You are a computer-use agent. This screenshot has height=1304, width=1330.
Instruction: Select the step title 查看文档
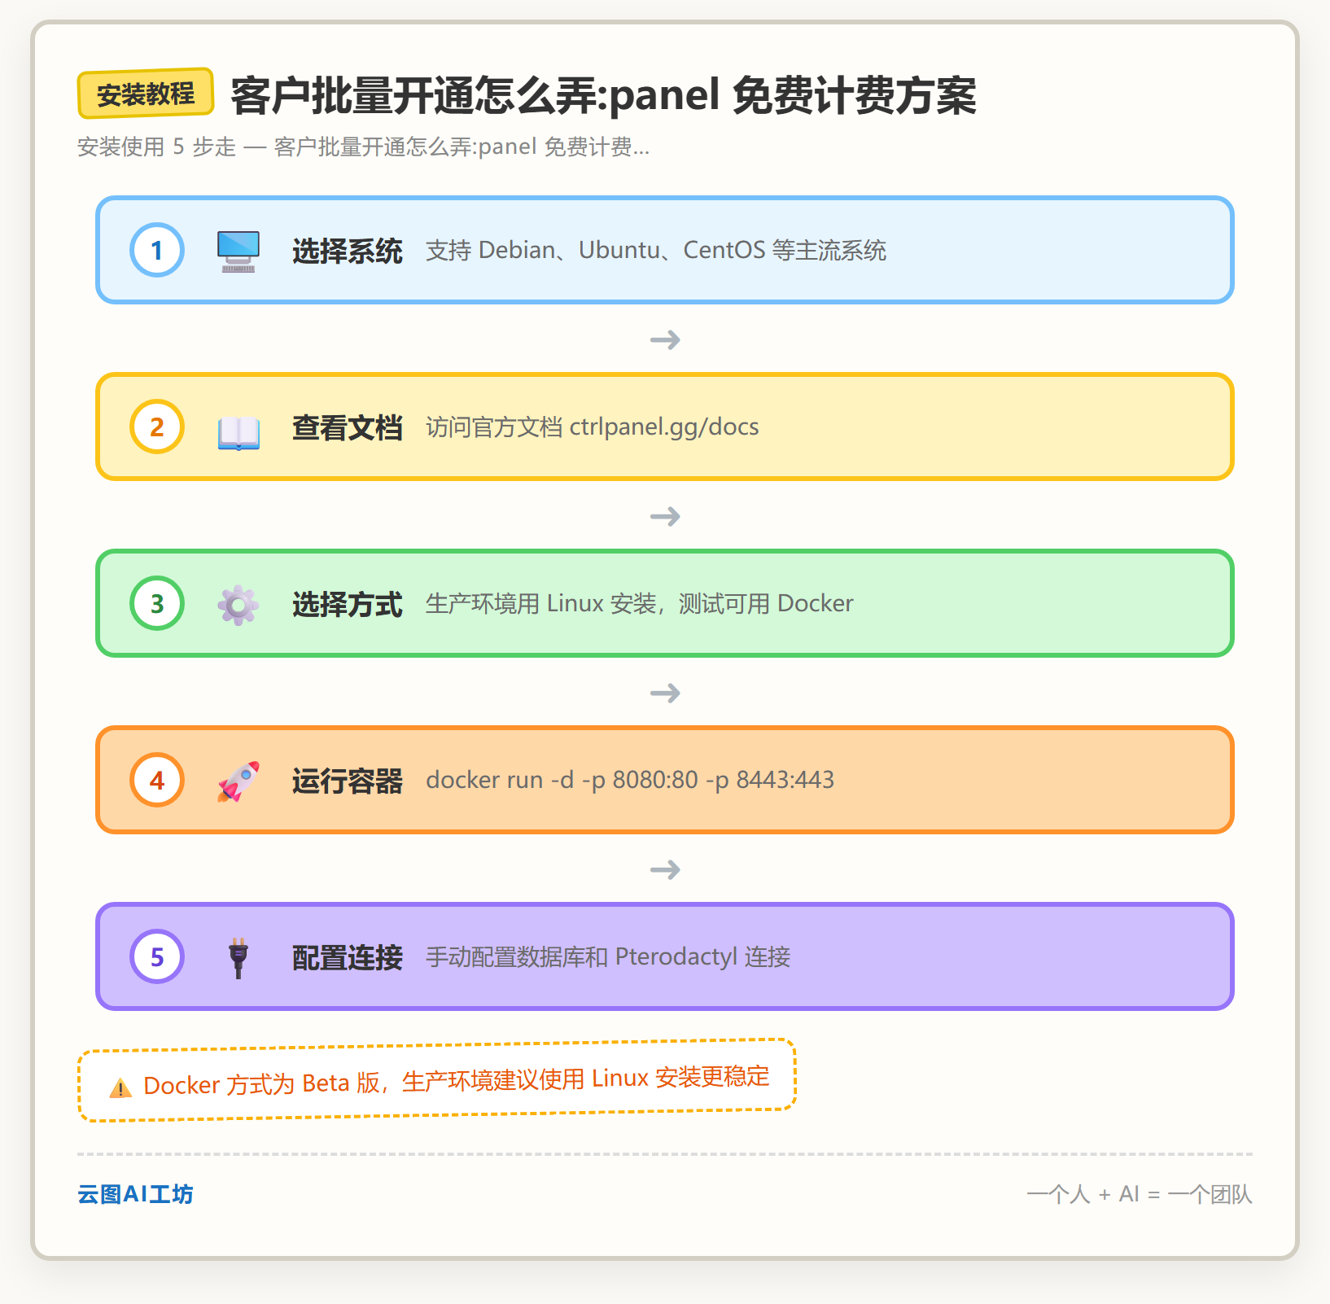coord(348,427)
